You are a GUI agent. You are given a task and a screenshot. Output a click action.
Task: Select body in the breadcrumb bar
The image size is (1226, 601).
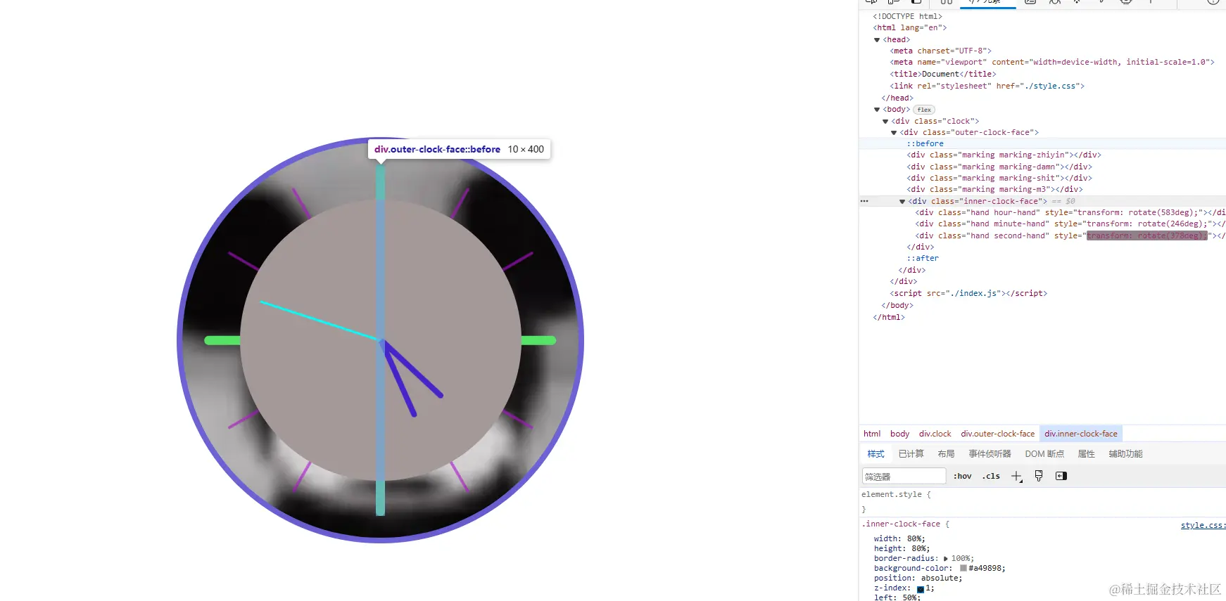(x=899, y=434)
